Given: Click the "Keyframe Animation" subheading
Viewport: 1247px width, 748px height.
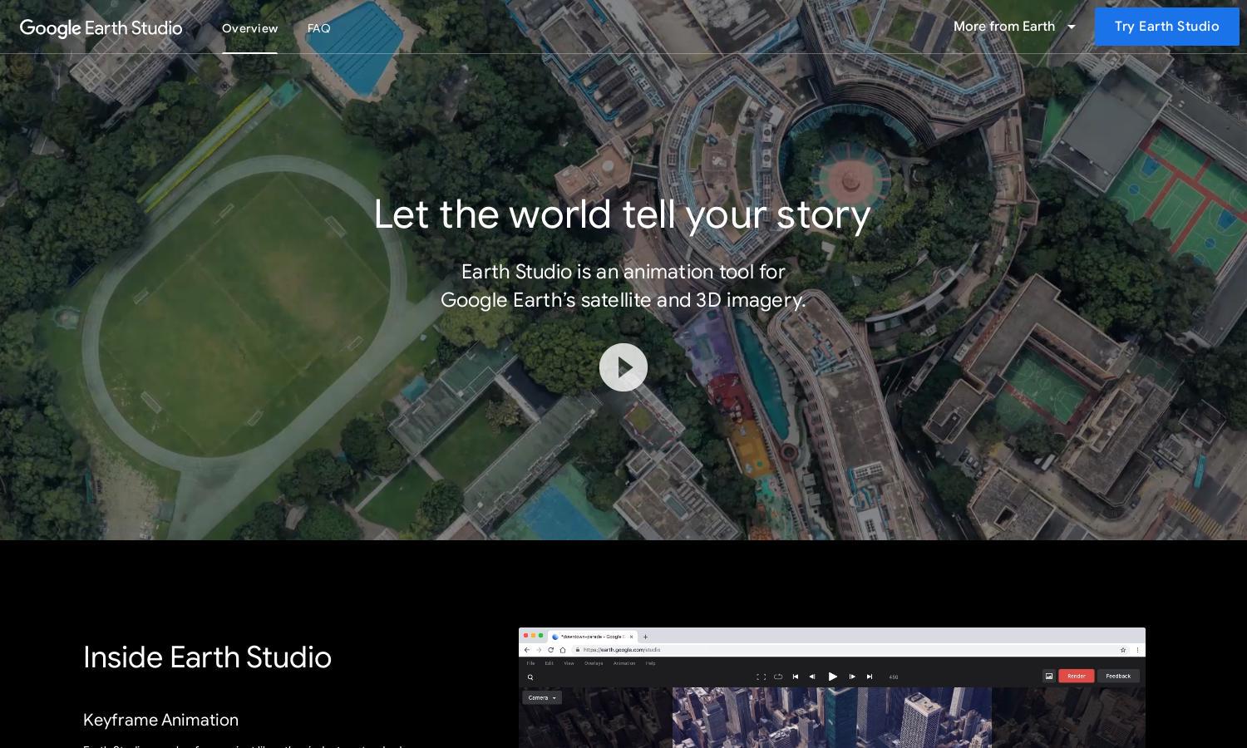Looking at the screenshot, I should 160,720.
